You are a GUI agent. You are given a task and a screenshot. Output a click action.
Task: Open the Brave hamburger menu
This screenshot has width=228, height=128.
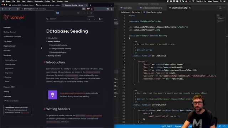click(x=112, y=9)
